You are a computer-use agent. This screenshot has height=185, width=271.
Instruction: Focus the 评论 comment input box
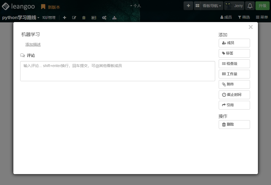coord(117,71)
